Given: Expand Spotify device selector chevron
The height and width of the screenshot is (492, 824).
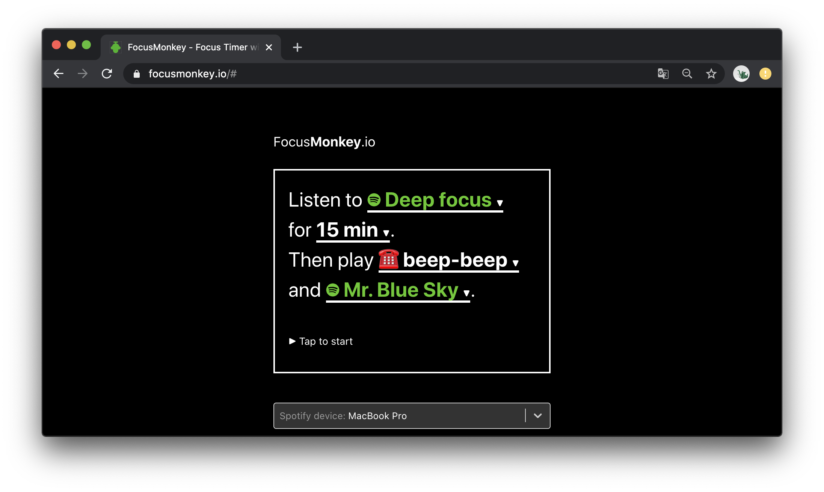Looking at the screenshot, I should [537, 416].
